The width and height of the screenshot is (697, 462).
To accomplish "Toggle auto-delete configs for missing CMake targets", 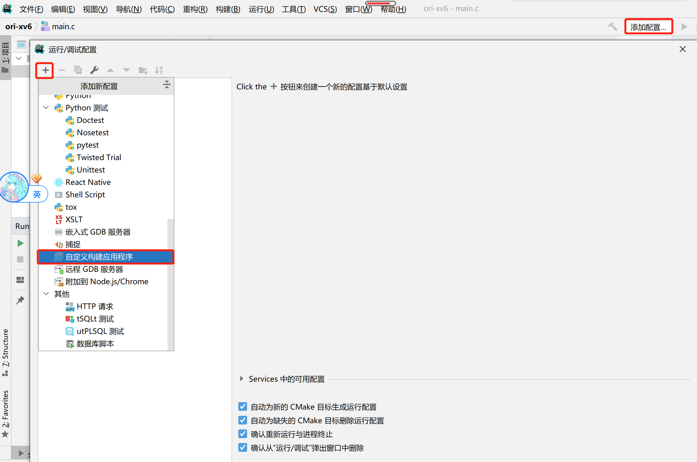I will tap(243, 420).
